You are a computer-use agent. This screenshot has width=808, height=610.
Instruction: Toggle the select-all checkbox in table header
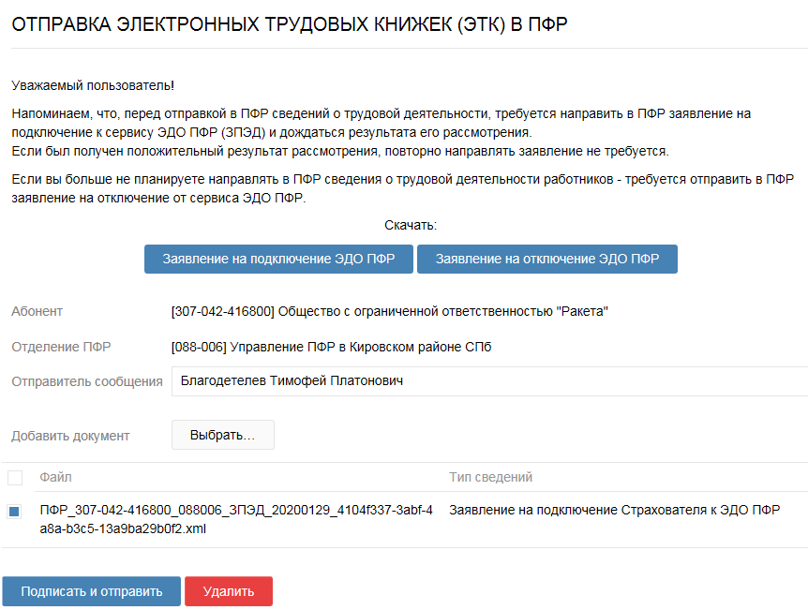pyautogui.click(x=14, y=478)
